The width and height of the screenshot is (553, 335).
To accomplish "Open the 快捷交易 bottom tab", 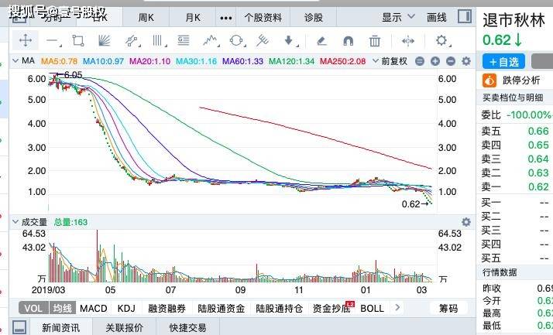I will pyautogui.click(x=187, y=327).
